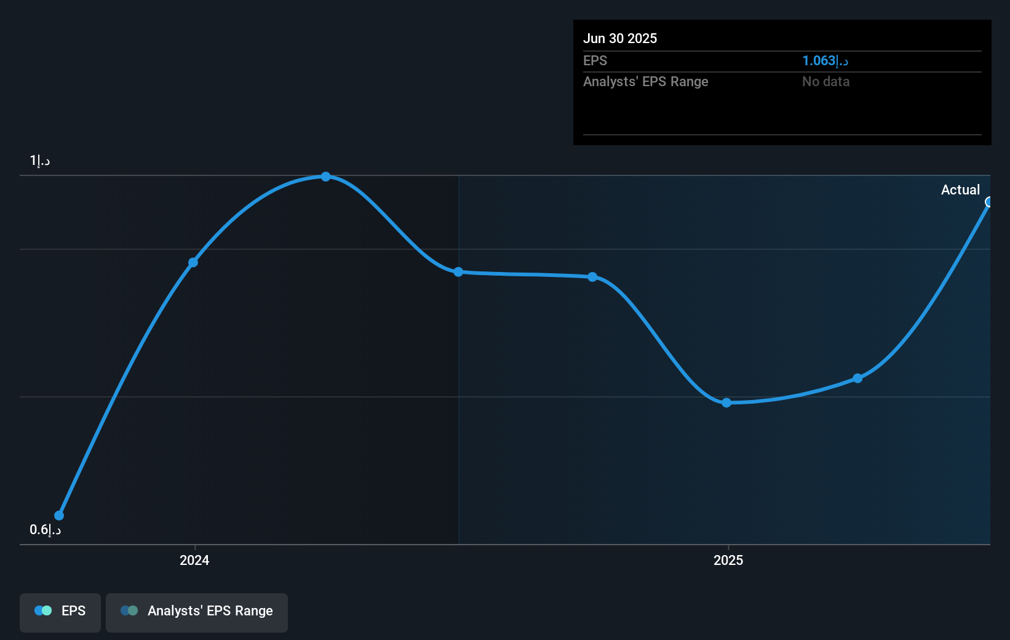Select the 2024 axis label
The width and height of the screenshot is (1010, 640).
click(x=194, y=560)
